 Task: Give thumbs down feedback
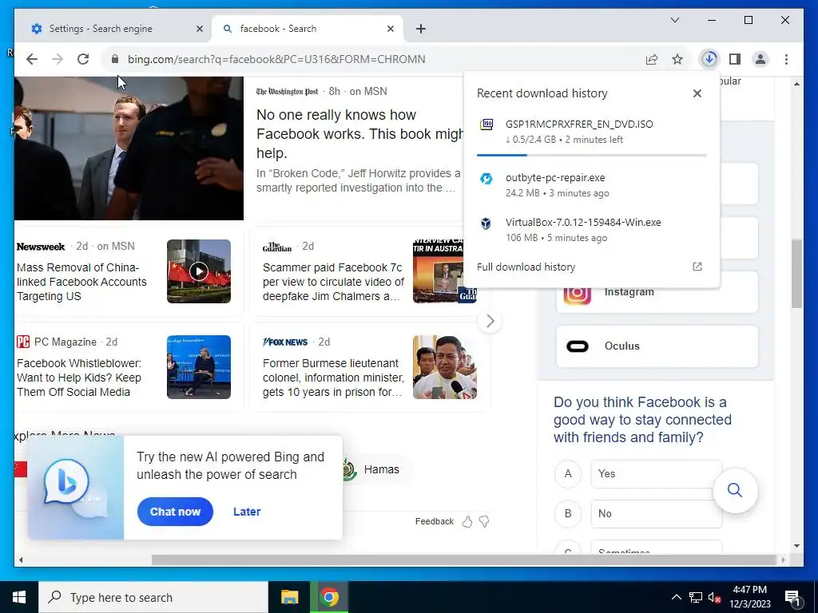[484, 522]
